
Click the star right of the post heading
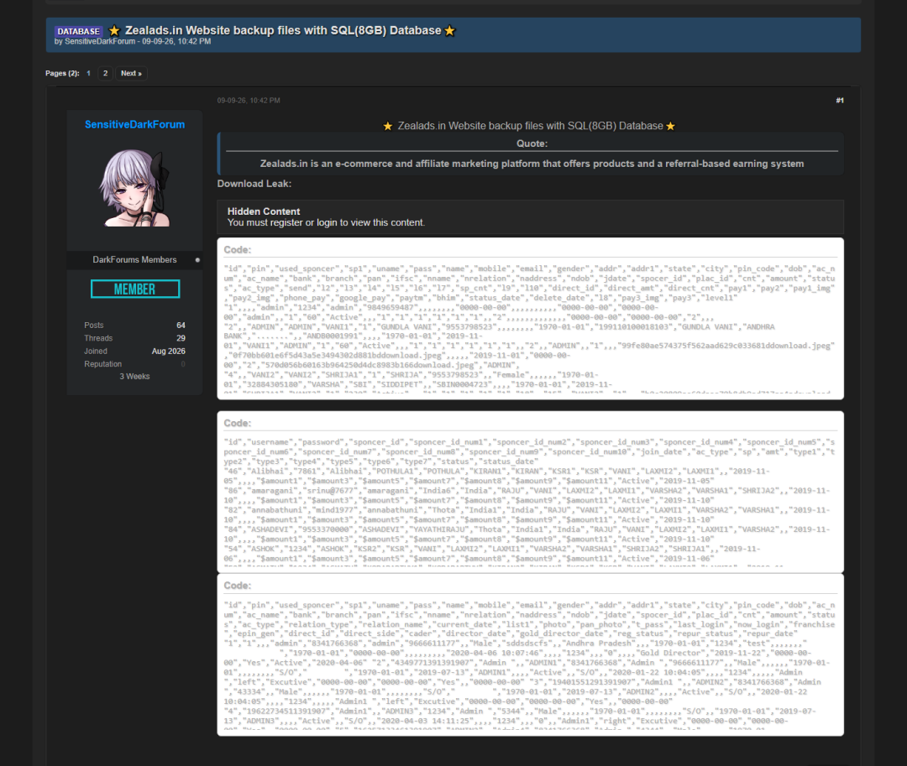pos(670,126)
